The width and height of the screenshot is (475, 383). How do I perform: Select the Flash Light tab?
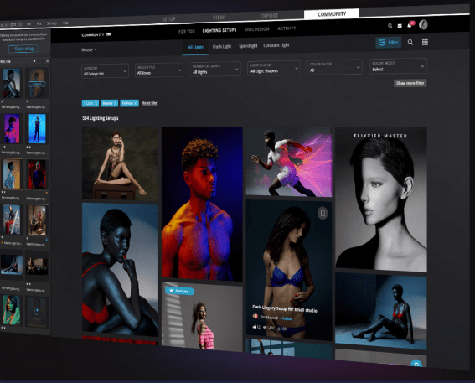(222, 46)
